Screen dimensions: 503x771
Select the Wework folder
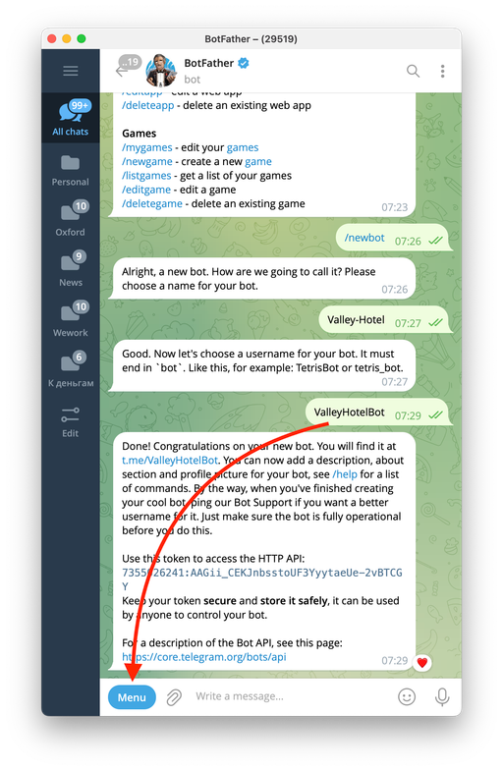pyautogui.click(x=71, y=319)
